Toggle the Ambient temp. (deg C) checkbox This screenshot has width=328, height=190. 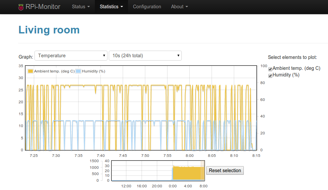[270, 69]
